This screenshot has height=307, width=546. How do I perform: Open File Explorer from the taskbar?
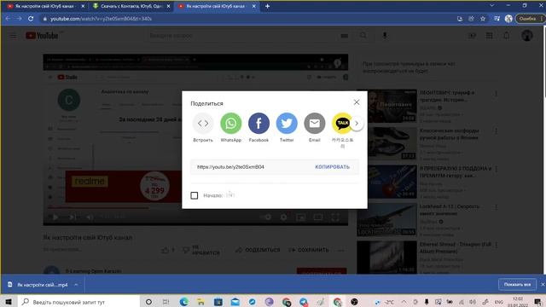[201, 302]
